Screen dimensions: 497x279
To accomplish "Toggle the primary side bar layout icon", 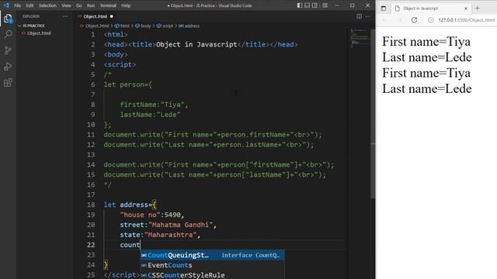I will [x=300, y=5].
